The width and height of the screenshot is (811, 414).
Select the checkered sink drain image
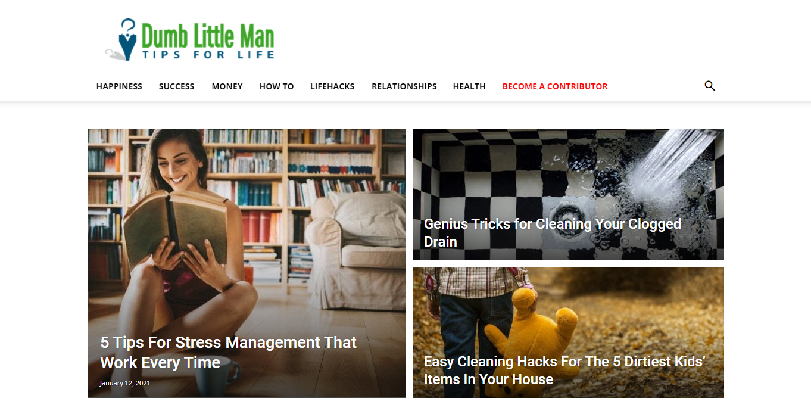point(568,195)
